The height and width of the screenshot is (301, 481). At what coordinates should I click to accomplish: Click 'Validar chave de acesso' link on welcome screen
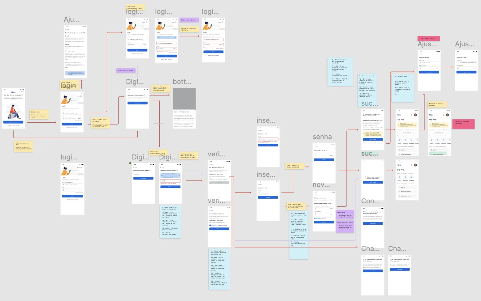click(x=13, y=126)
